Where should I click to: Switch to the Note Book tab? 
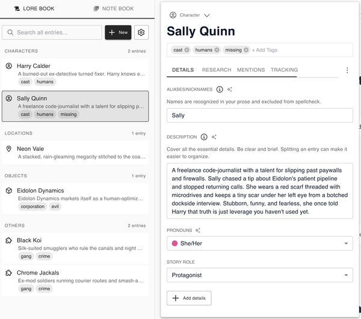click(114, 8)
